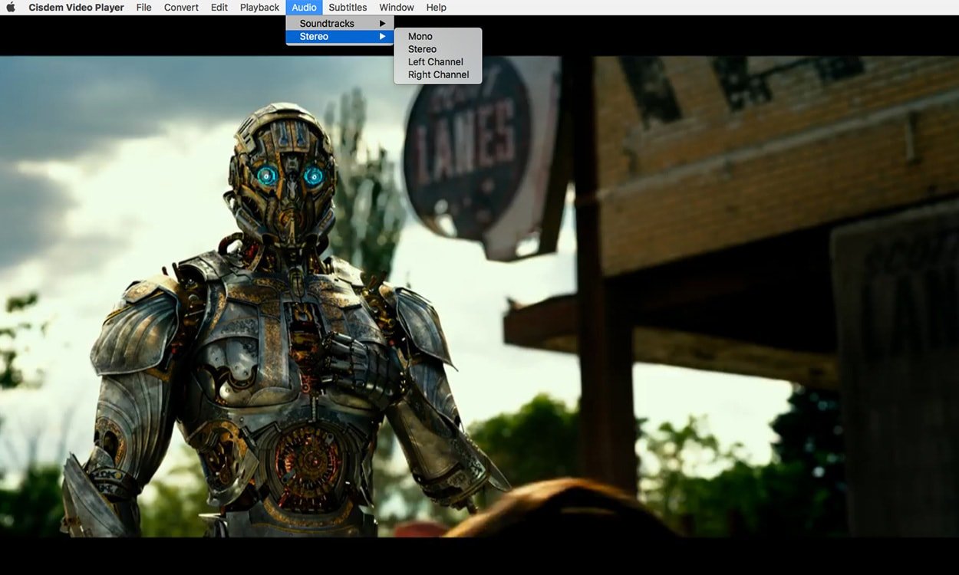959x575 pixels.
Task: Close the open Audio menu
Action: pos(304,7)
